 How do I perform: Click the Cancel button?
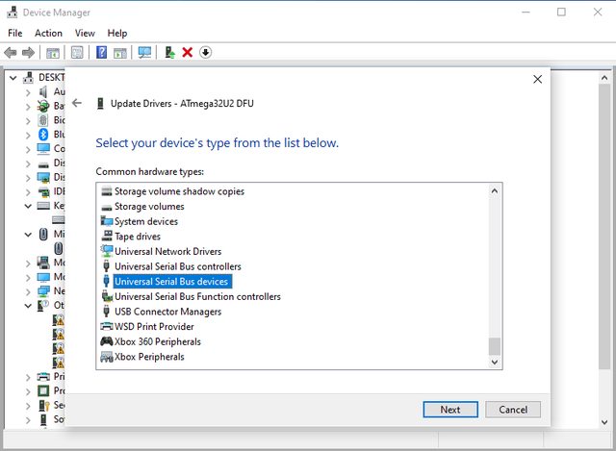point(513,410)
